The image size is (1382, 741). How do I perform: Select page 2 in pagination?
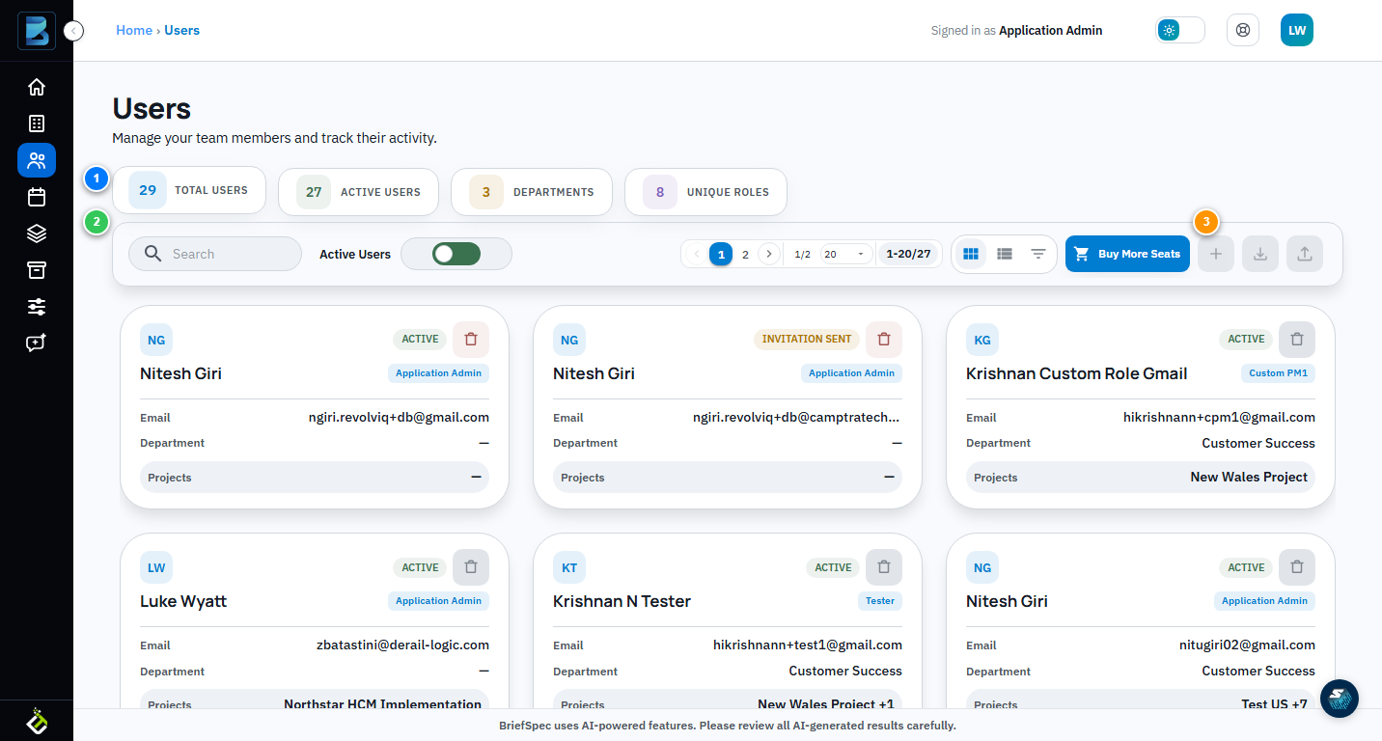pos(745,254)
